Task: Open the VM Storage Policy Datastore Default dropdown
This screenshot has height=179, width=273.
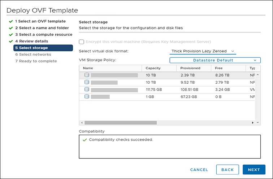Action: (215, 60)
